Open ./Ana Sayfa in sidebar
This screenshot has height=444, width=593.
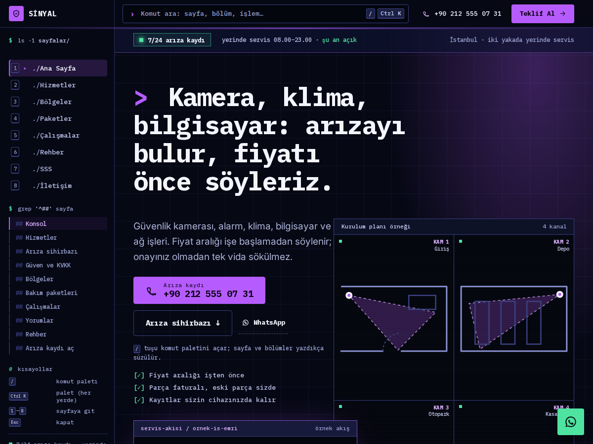58,68
